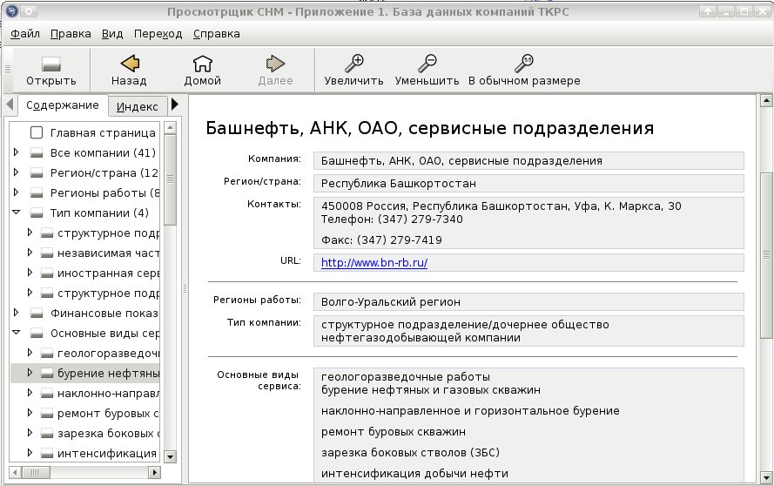Expand the бурение нефтяны subnode

(30, 373)
